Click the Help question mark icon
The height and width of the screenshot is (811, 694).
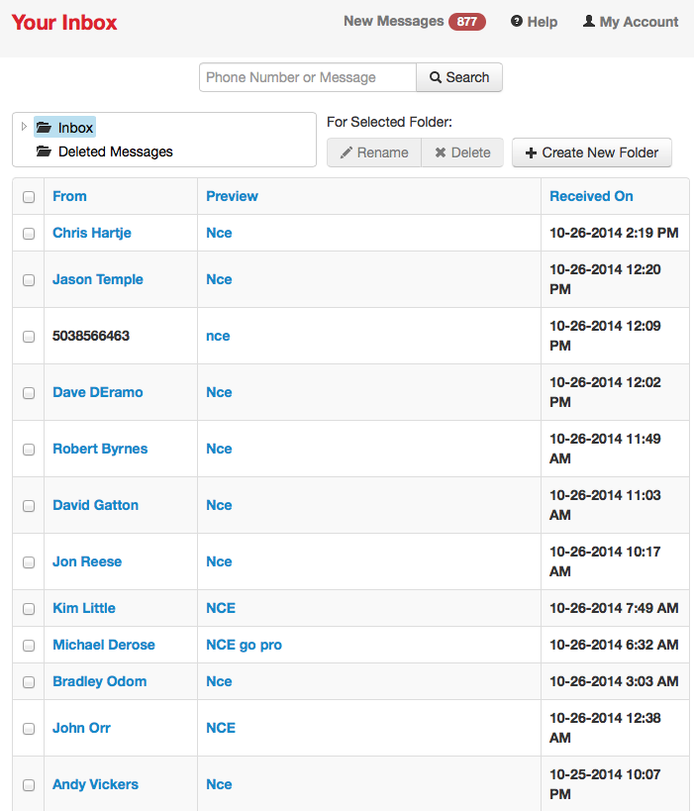(x=517, y=22)
